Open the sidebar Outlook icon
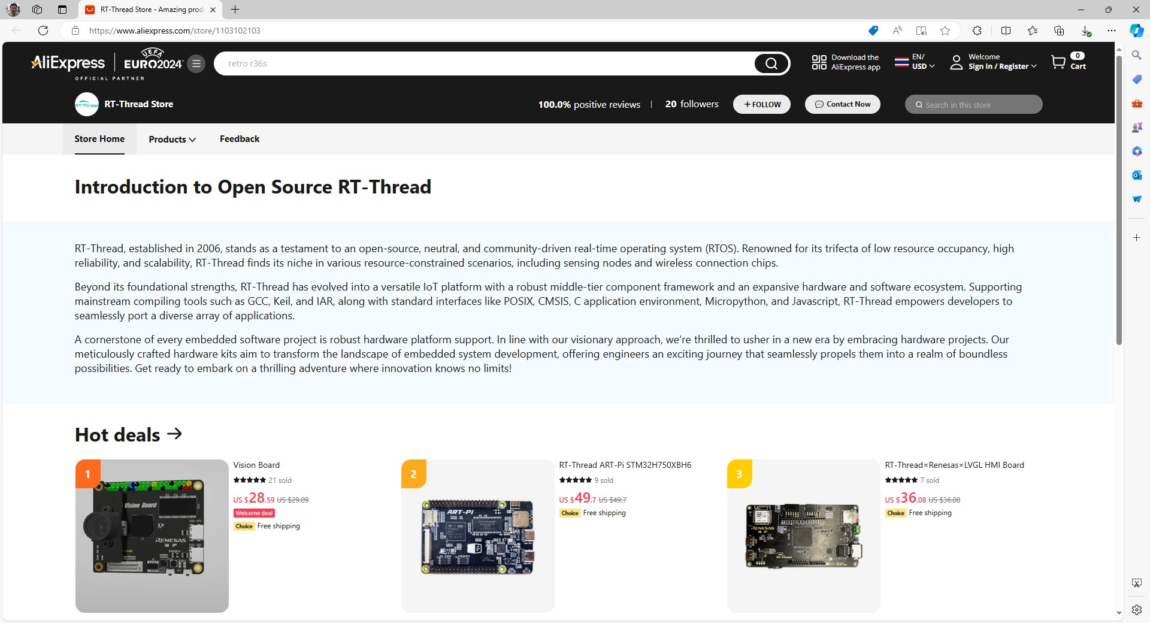Image resolution: width=1150 pixels, height=623 pixels. click(1136, 175)
